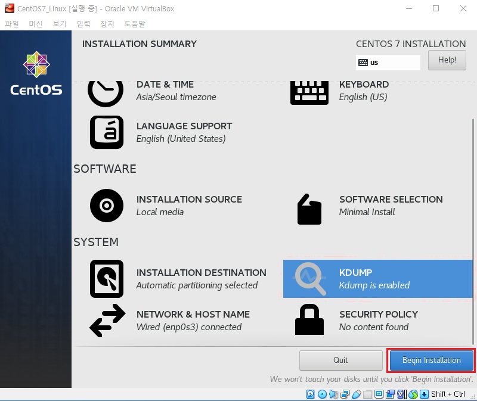Click 'Minimal Install' status text

pyautogui.click(x=367, y=212)
